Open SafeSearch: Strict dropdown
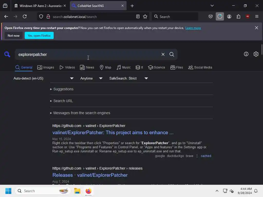 tap(128, 78)
